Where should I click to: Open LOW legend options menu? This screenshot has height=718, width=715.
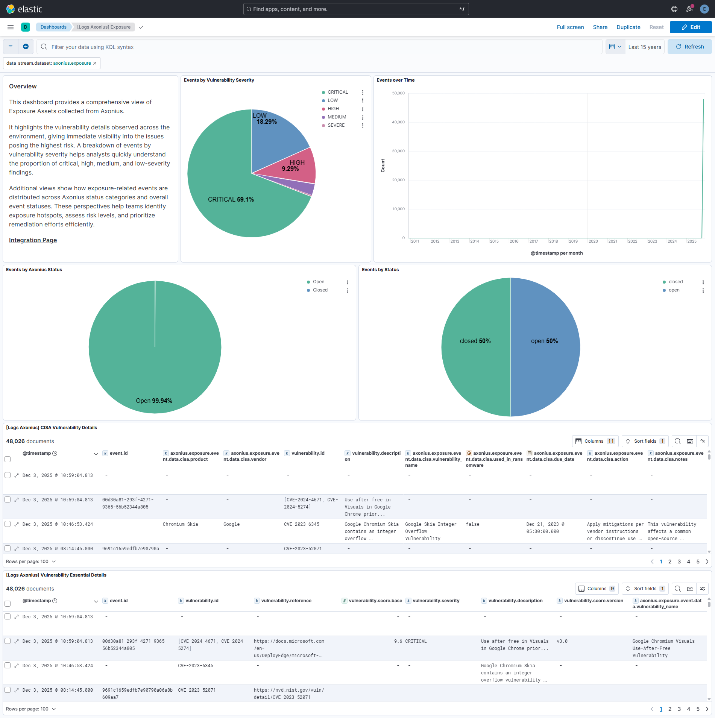tap(363, 100)
